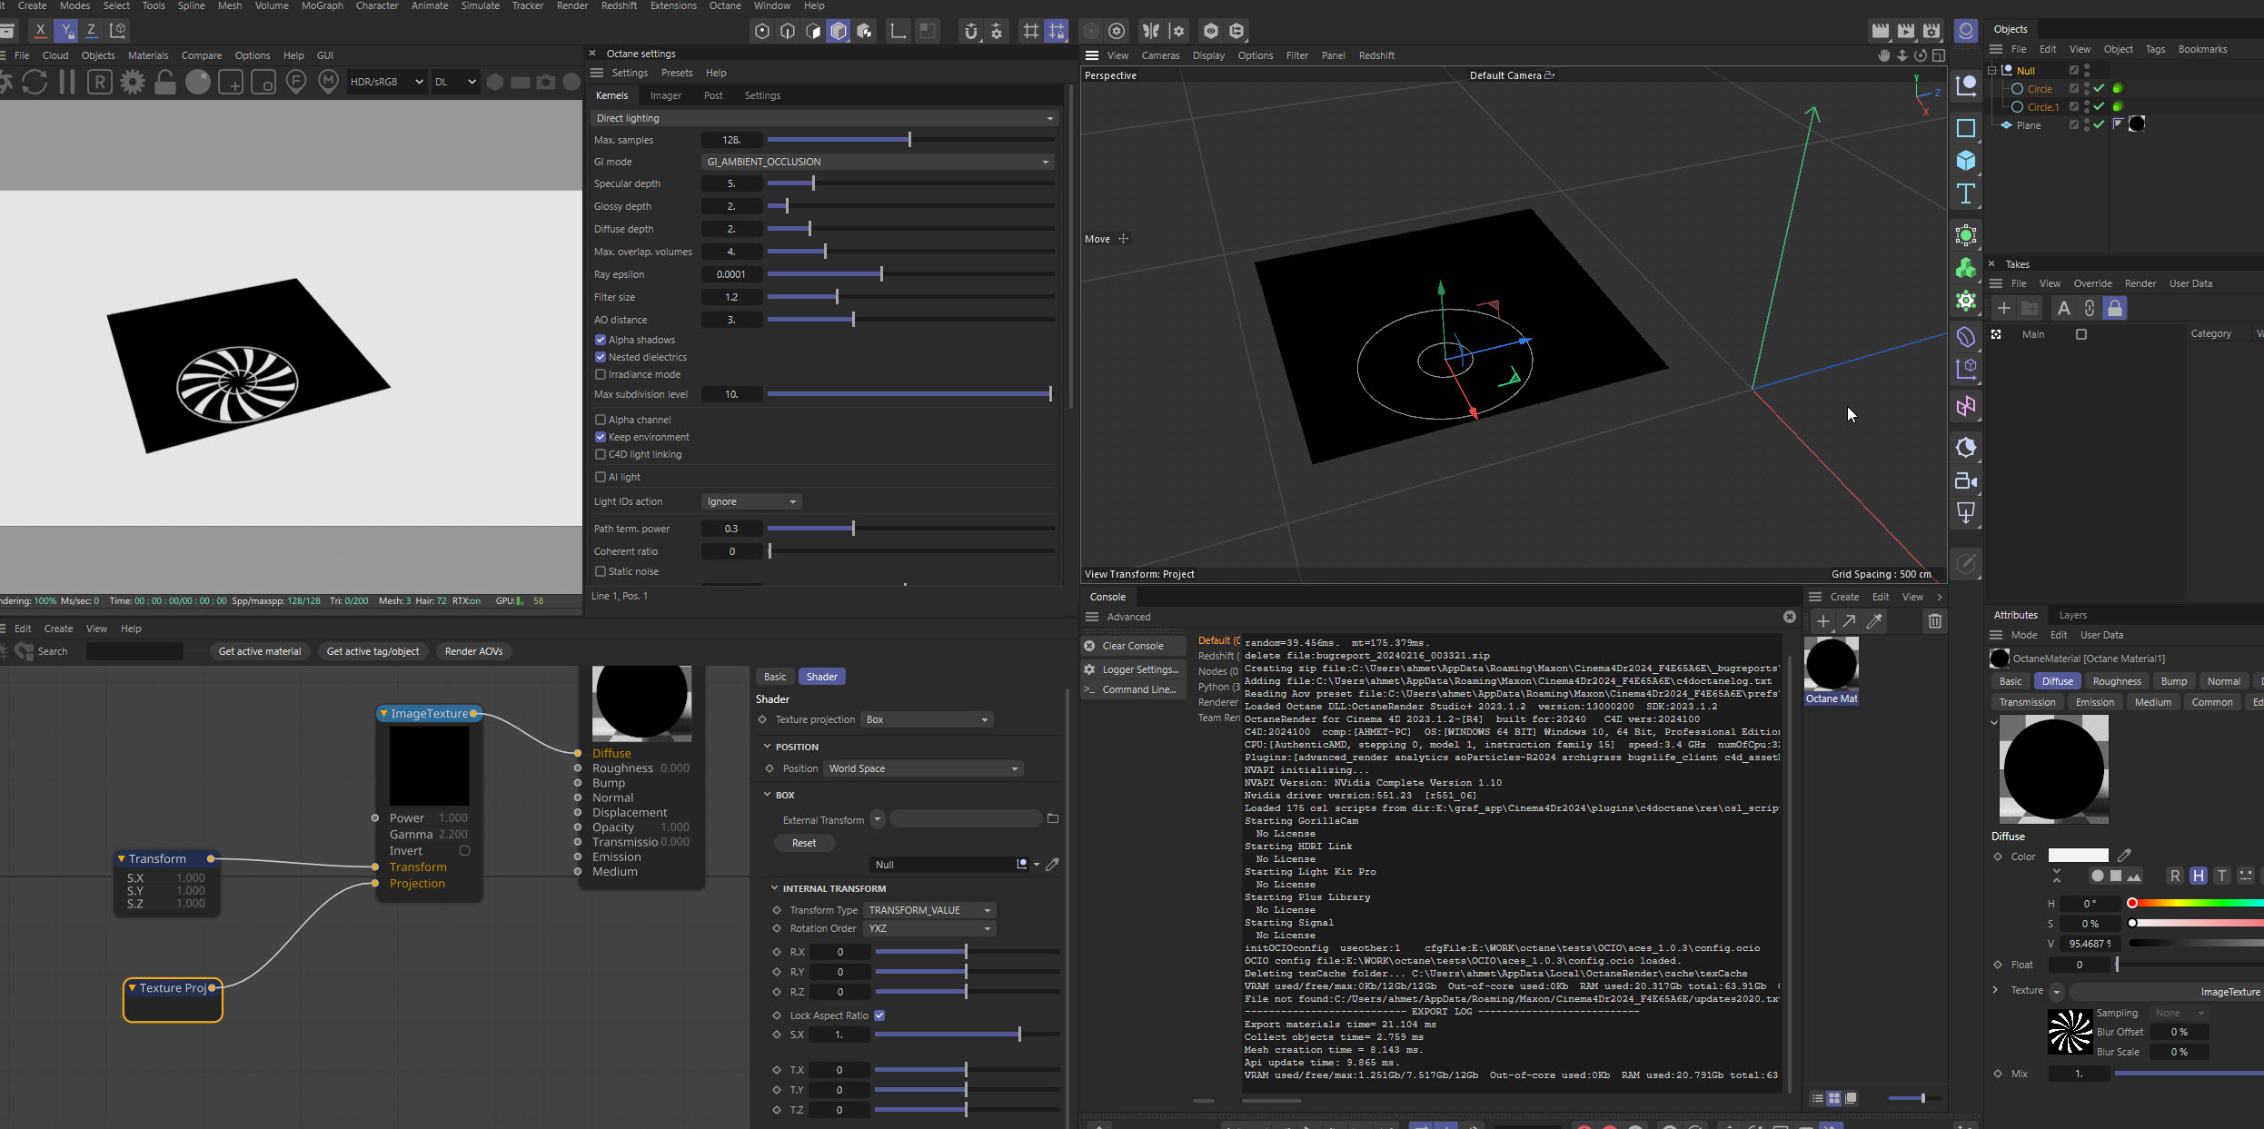Disable the Alpha shadows checkbox
The image size is (2264, 1129).
601,340
